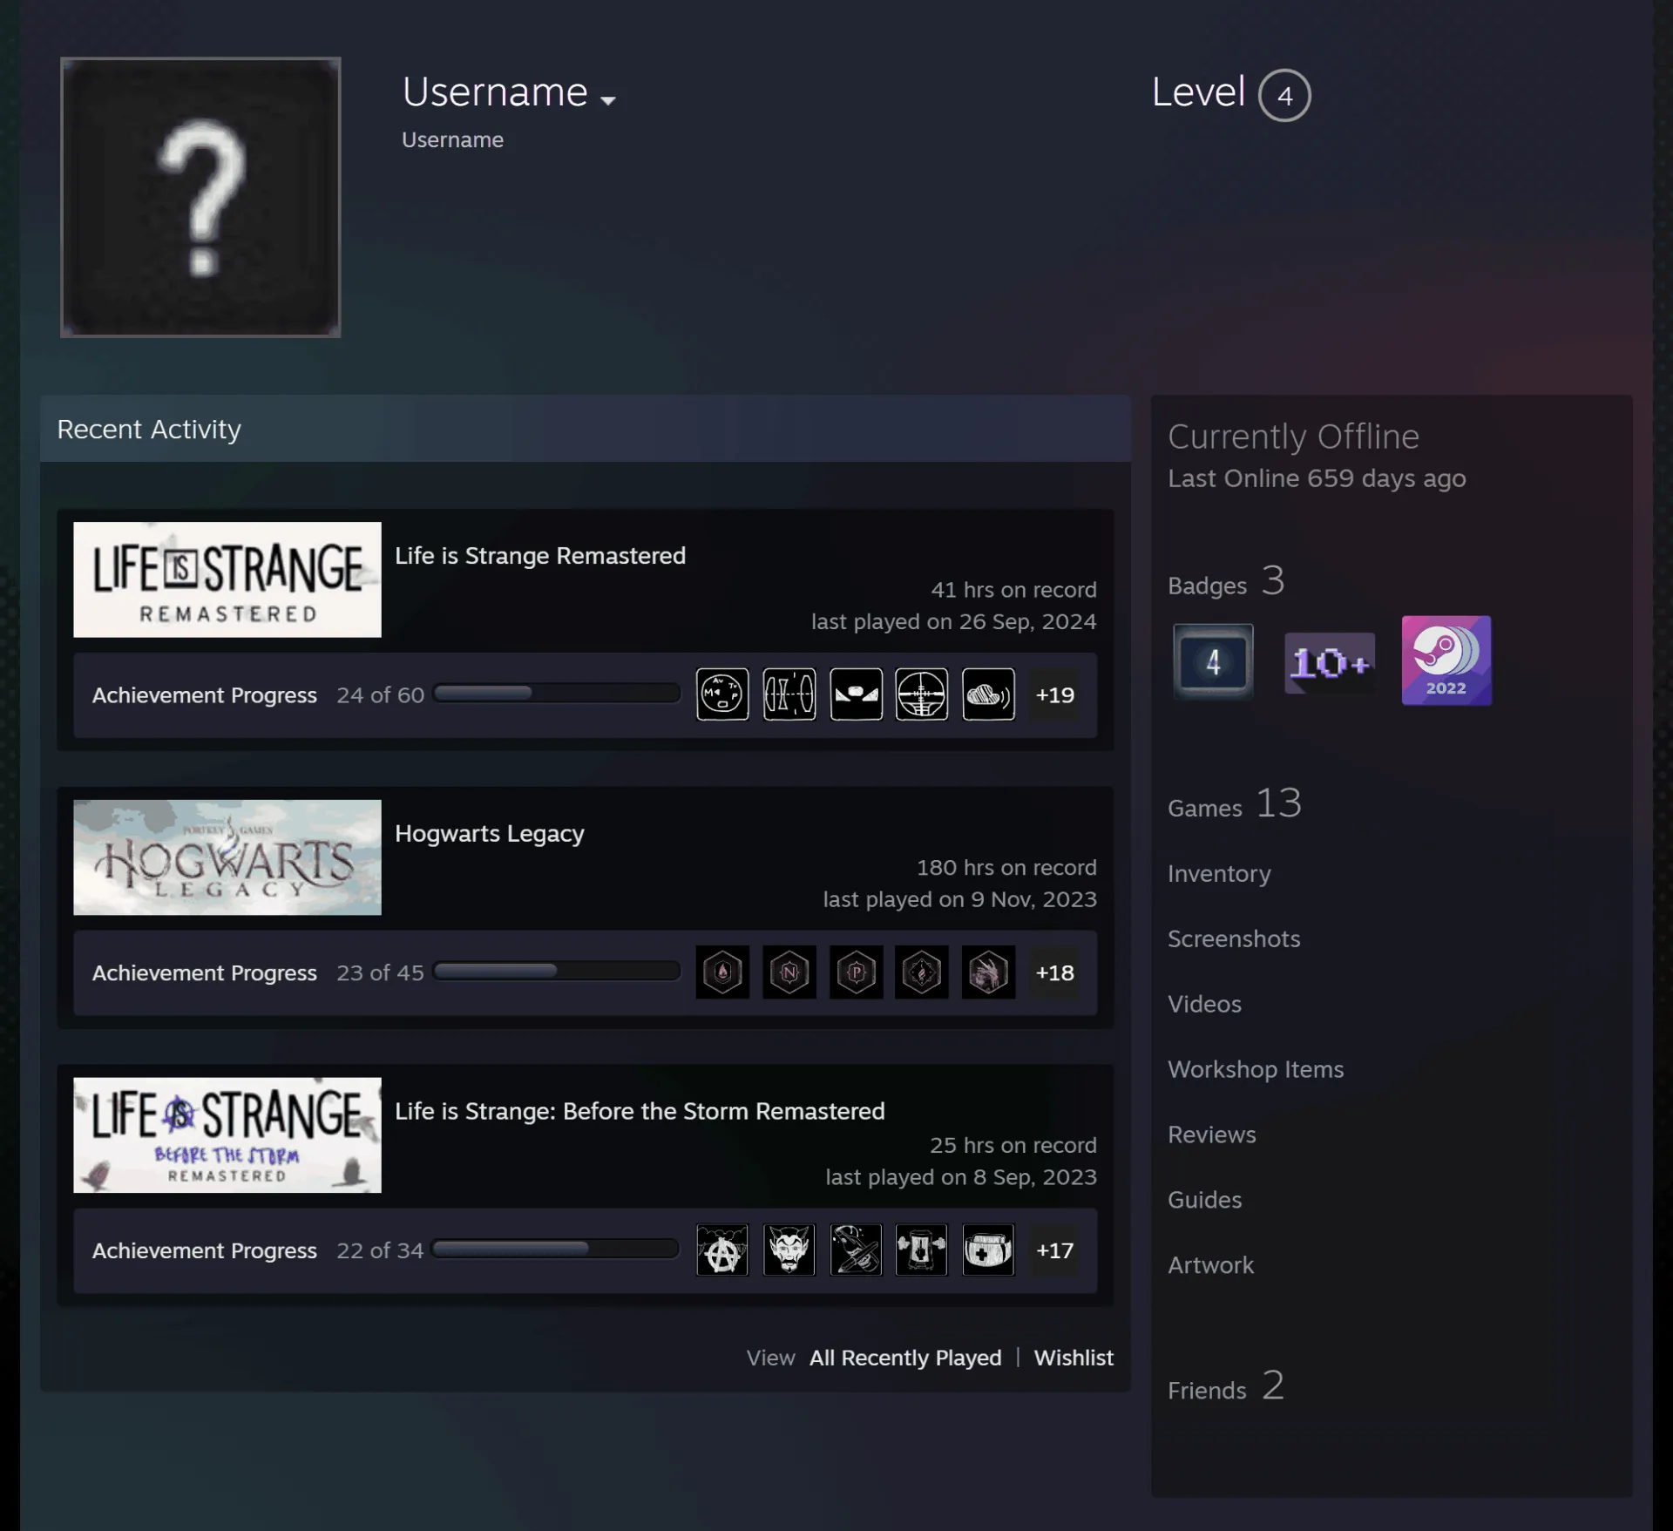
Task: Click the Hogwarts Legacy achievement icon marked N
Action: click(x=789, y=972)
